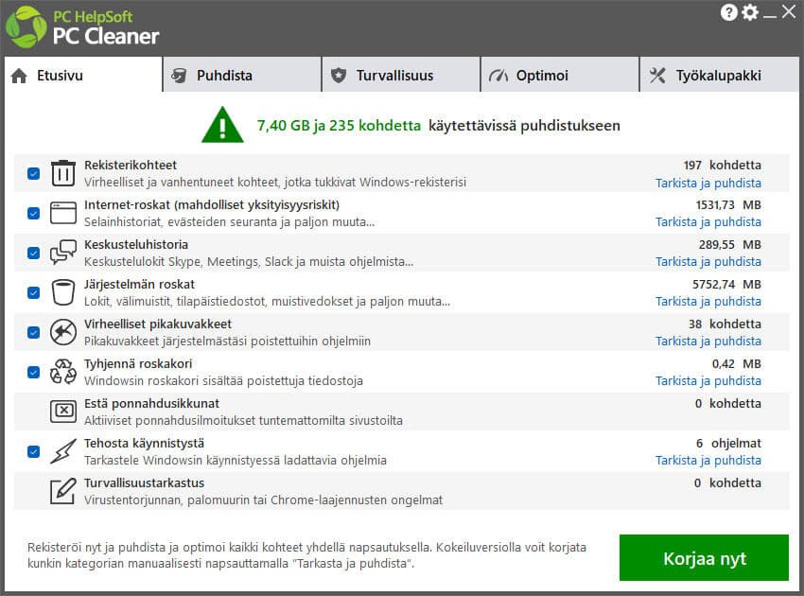Click the Tyhjennä roskakori recycle icon
Image resolution: width=804 pixels, height=596 pixels.
click(x=62, y=372)
